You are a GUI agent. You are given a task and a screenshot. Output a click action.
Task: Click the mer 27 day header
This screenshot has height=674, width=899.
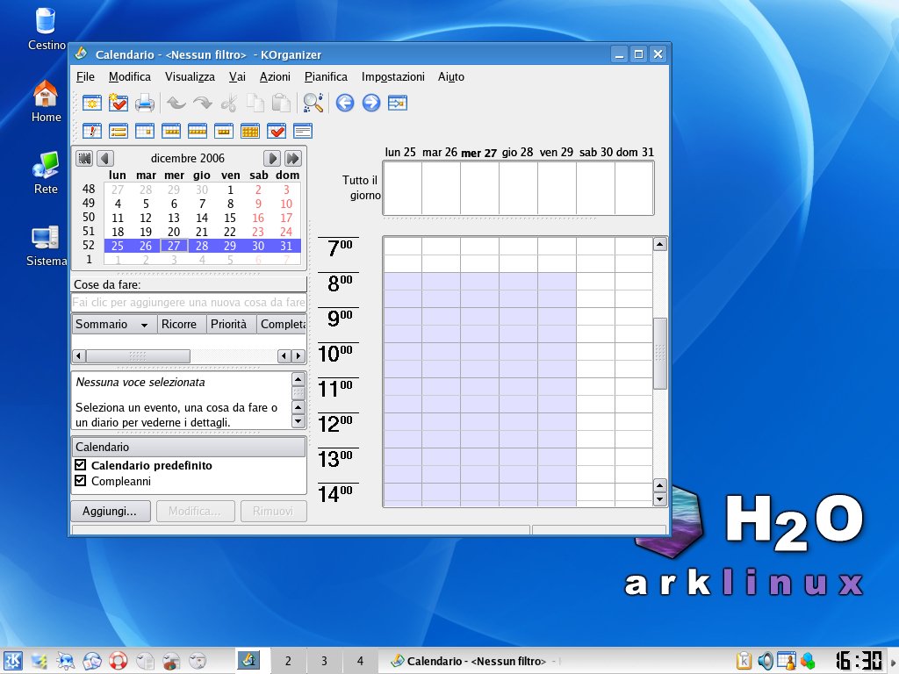(478, 153)
